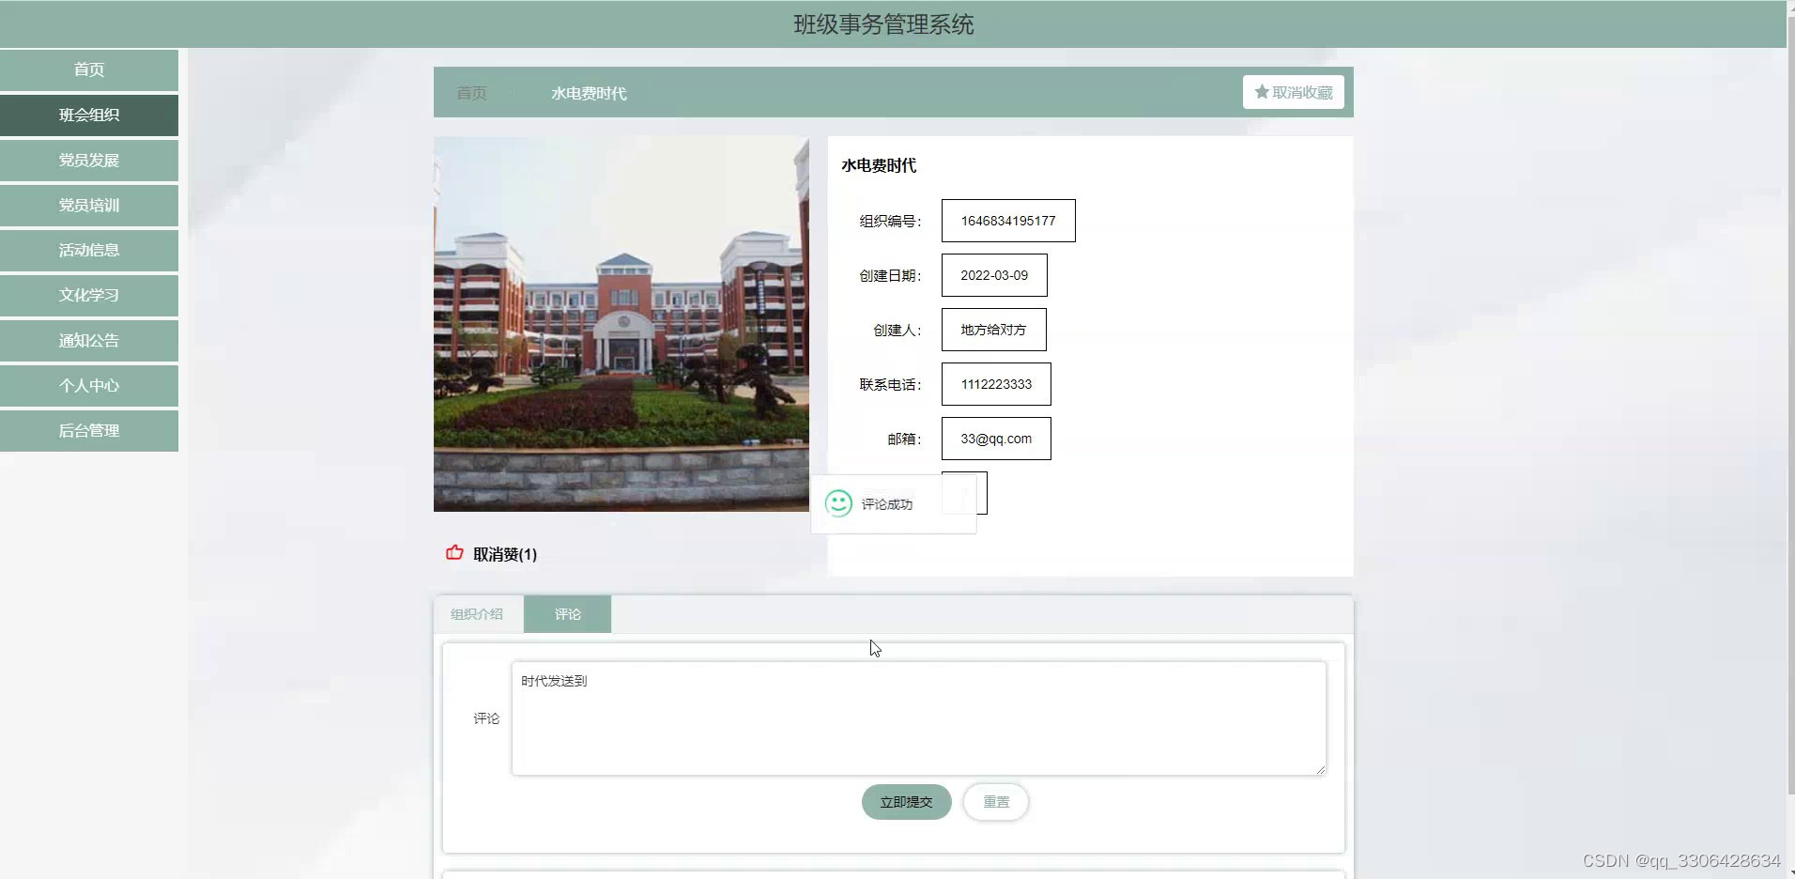Open 通知公告 in the sidebar

[89, 340]
